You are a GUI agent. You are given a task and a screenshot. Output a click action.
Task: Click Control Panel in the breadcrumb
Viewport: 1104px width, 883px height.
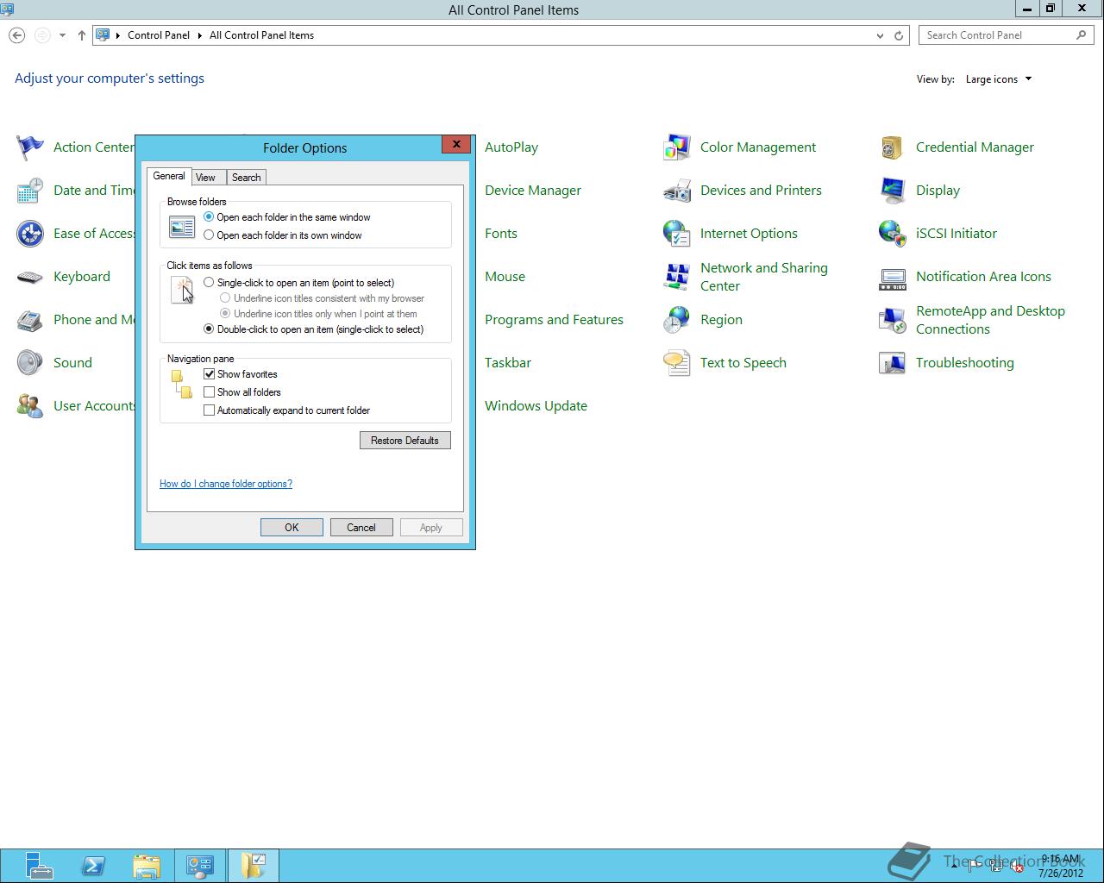tap(159, 35)
